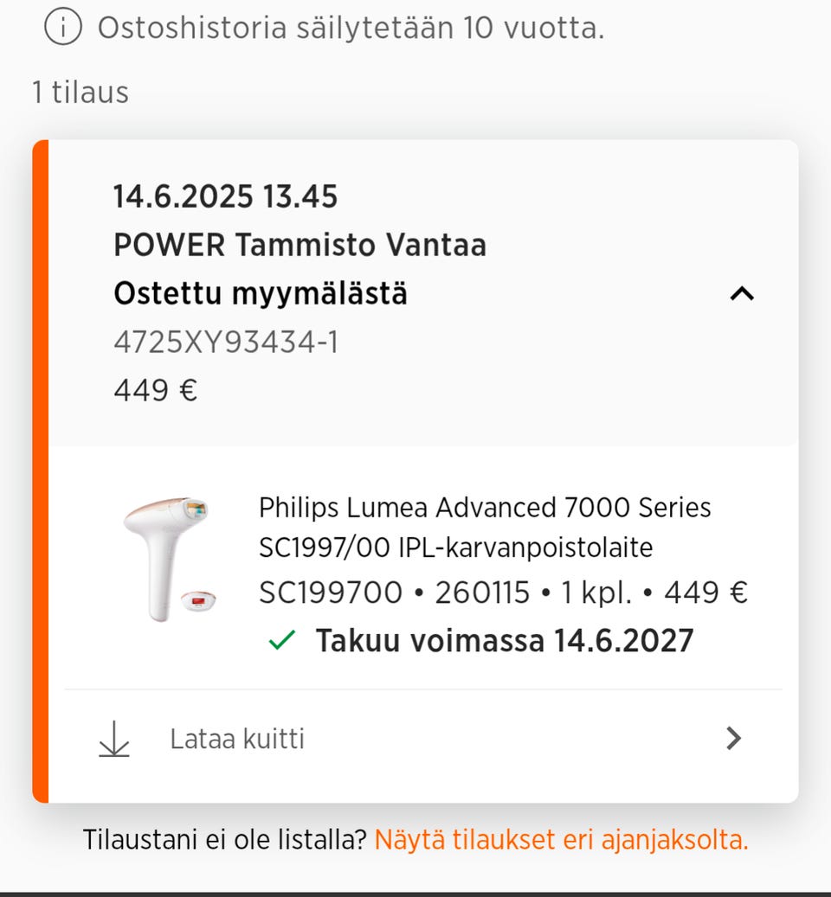
Task: Select the SC199700 product code line
Action: pos(503,593)
